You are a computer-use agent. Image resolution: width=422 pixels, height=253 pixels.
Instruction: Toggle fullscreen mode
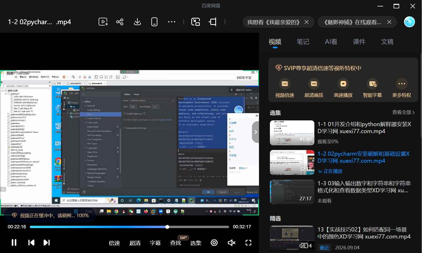tap(249, 243)
